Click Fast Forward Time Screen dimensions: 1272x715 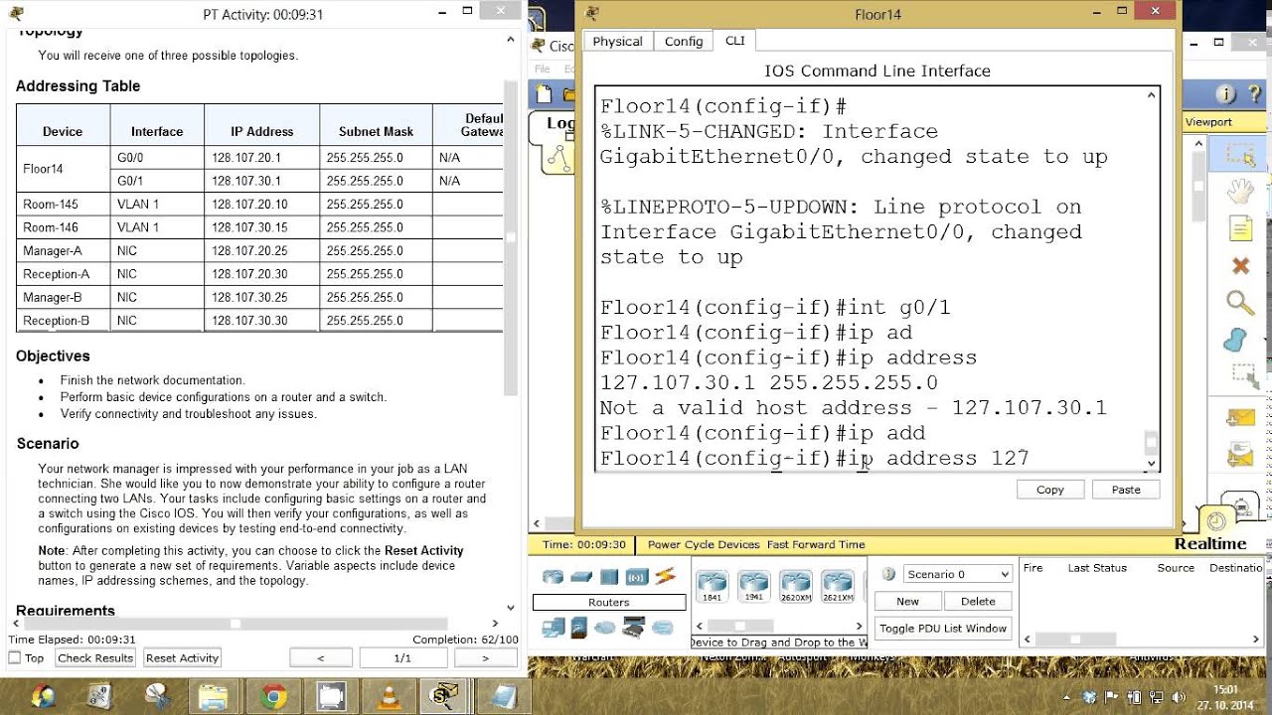pyautogui.click(x=816, y=544)
